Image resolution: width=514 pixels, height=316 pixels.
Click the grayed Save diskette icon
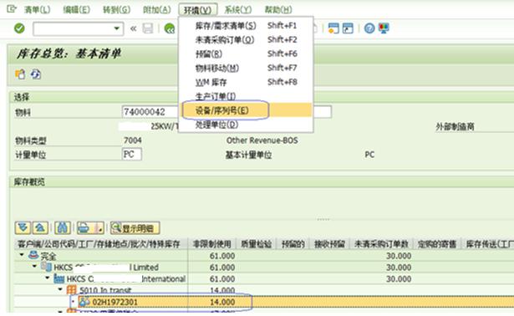148,28
